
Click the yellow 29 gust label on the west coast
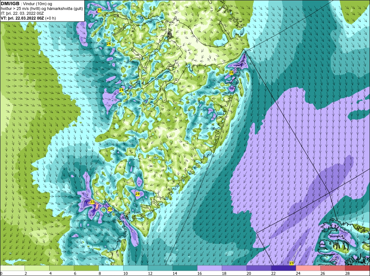(x=121, y=90)
